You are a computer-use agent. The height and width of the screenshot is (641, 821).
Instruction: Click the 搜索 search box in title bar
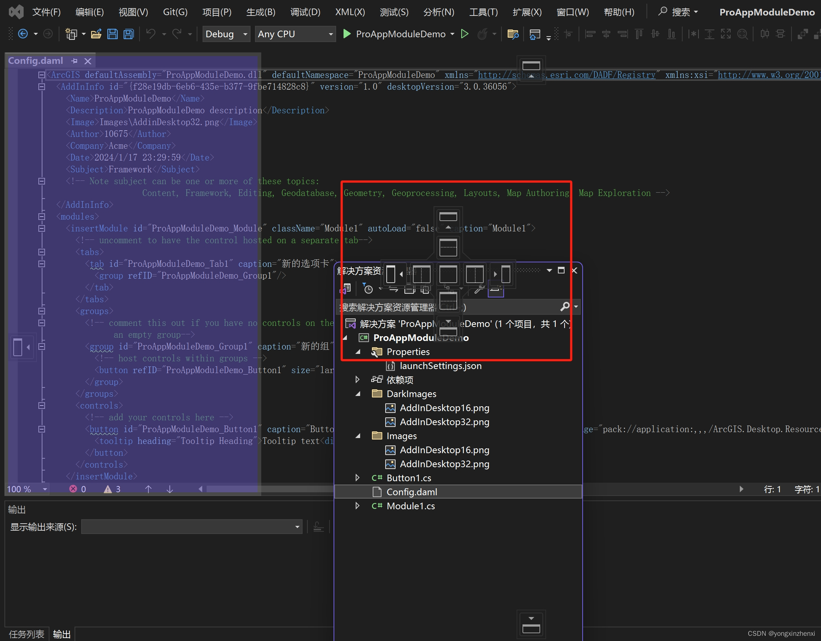[x=678, y=12]
